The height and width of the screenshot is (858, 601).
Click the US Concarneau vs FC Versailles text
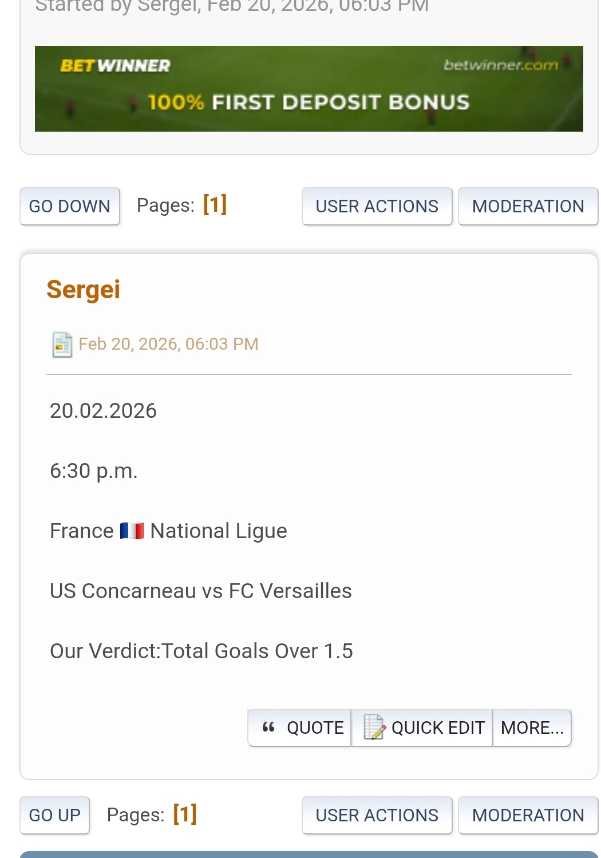click(200, 591)
